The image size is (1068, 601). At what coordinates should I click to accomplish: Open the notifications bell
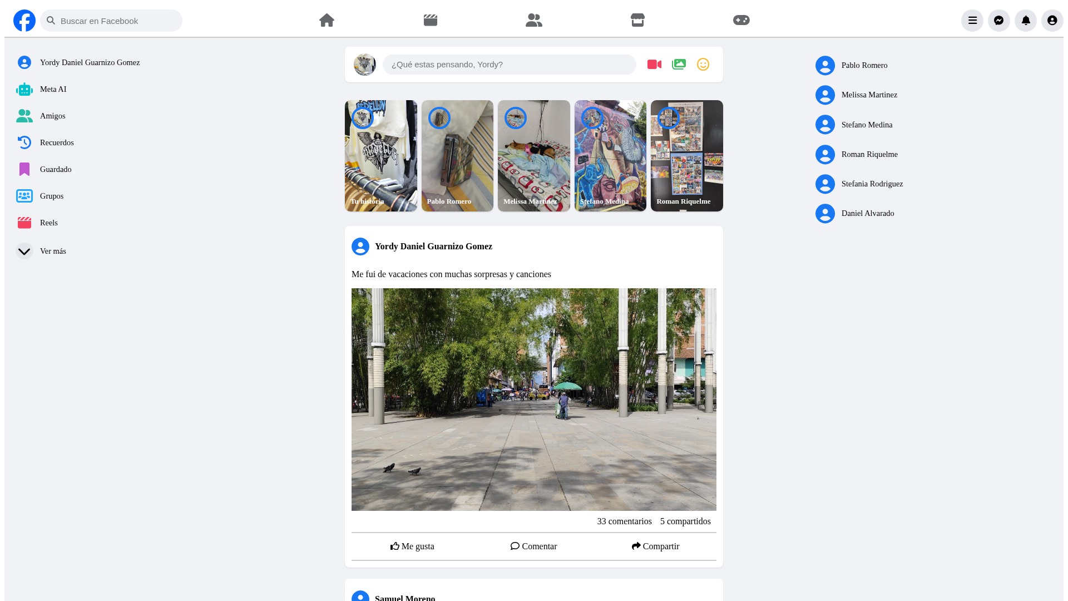coord(1026,21)
